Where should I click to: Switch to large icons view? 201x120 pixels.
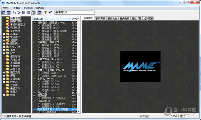tap(14, 12)
